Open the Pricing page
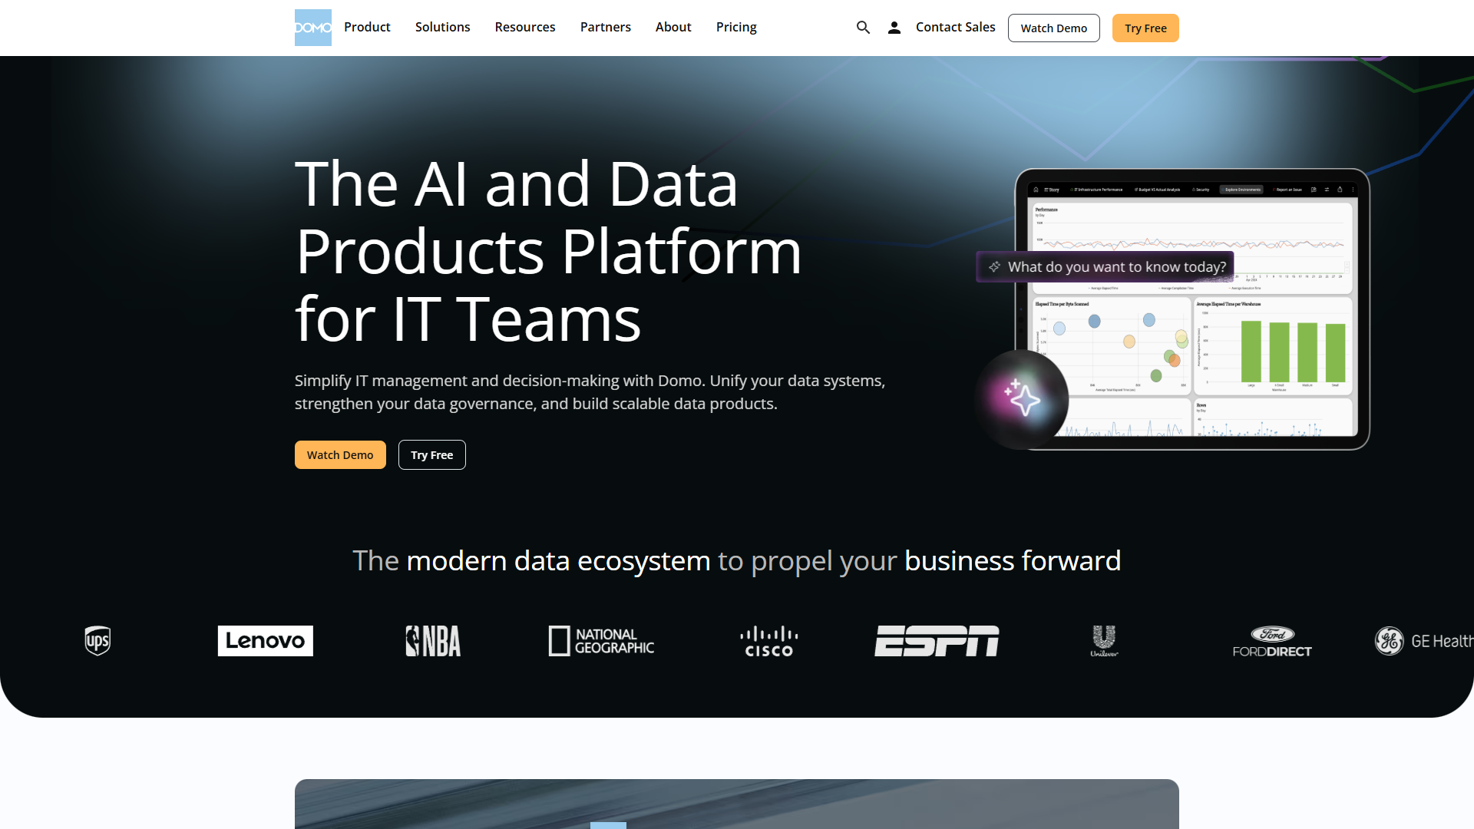The width and height of the screenshot is (1474, 829). coord(735,27)
